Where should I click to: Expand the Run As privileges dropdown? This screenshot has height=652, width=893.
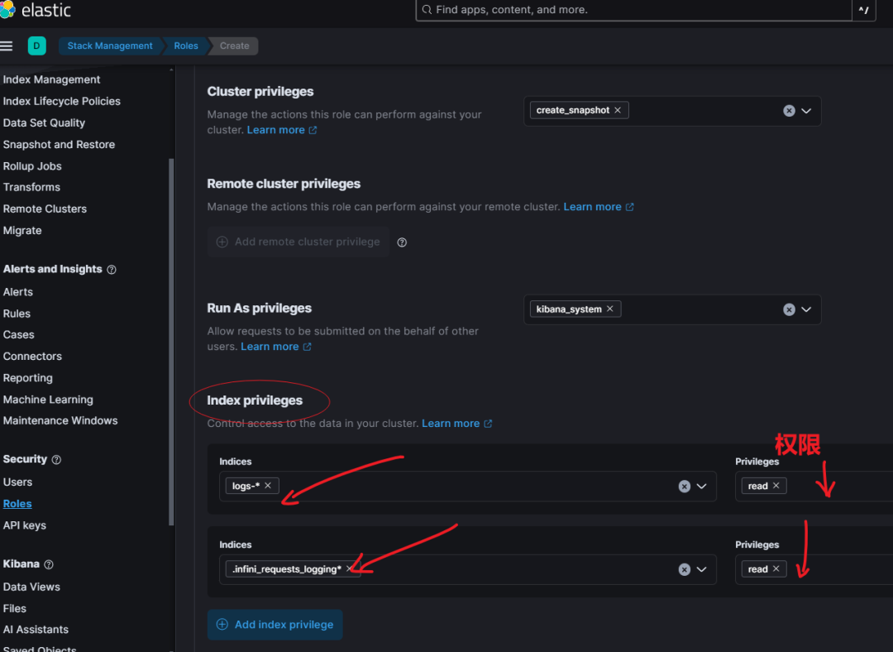pyautogui.click(x=806, y=309)
